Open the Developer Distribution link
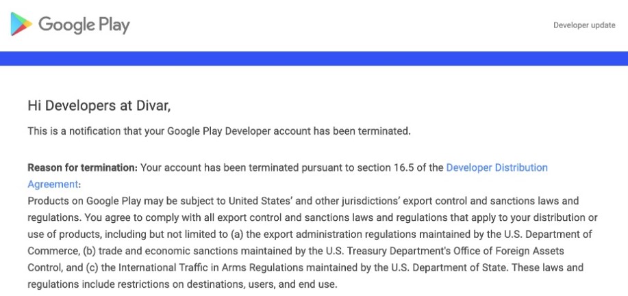 497,167
